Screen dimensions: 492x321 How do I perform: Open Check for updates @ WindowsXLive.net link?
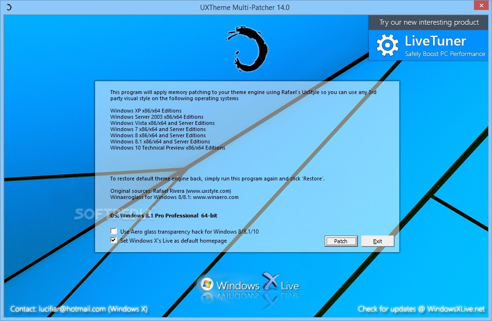tap(421, 309)
